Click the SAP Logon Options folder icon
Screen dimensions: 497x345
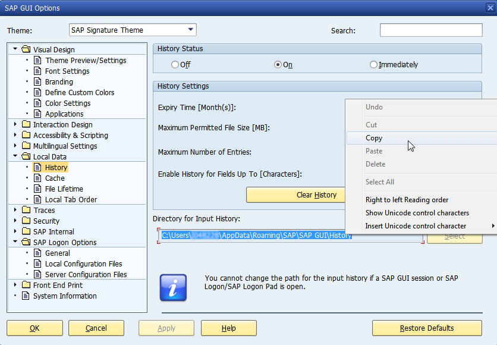click(26, 242)
